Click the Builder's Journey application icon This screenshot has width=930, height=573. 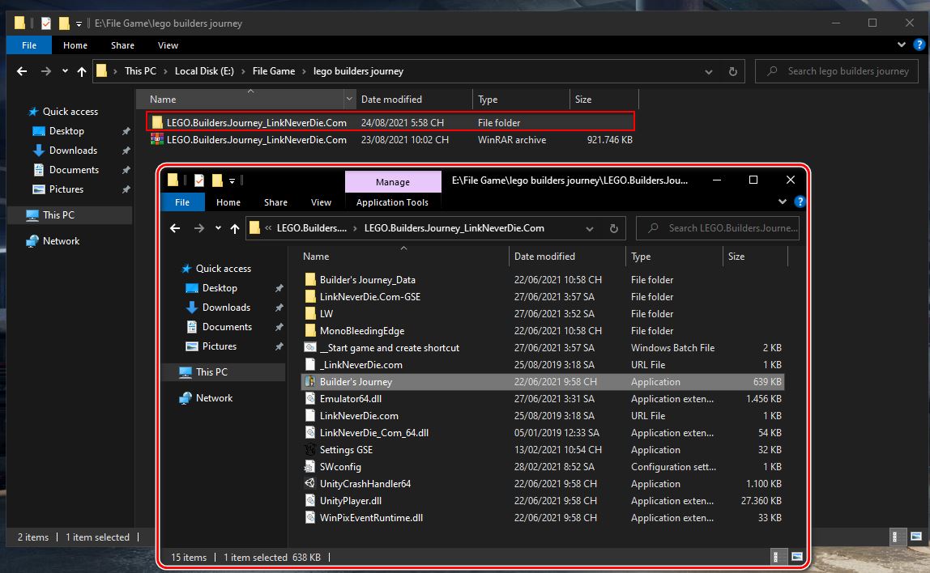(309, 382)
